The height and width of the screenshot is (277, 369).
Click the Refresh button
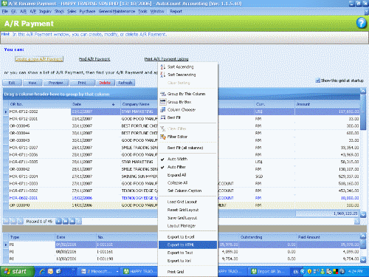coord(125,83)
